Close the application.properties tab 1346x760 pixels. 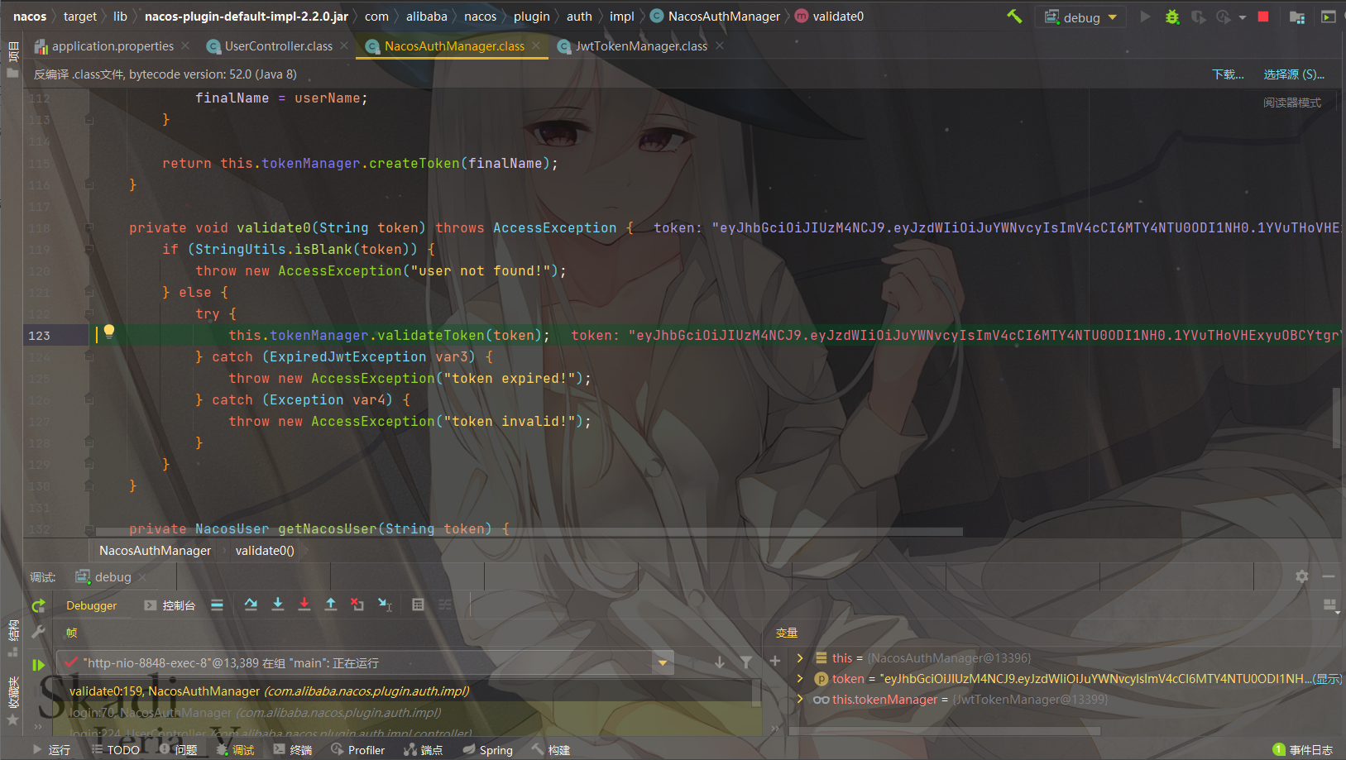[185, 45]
